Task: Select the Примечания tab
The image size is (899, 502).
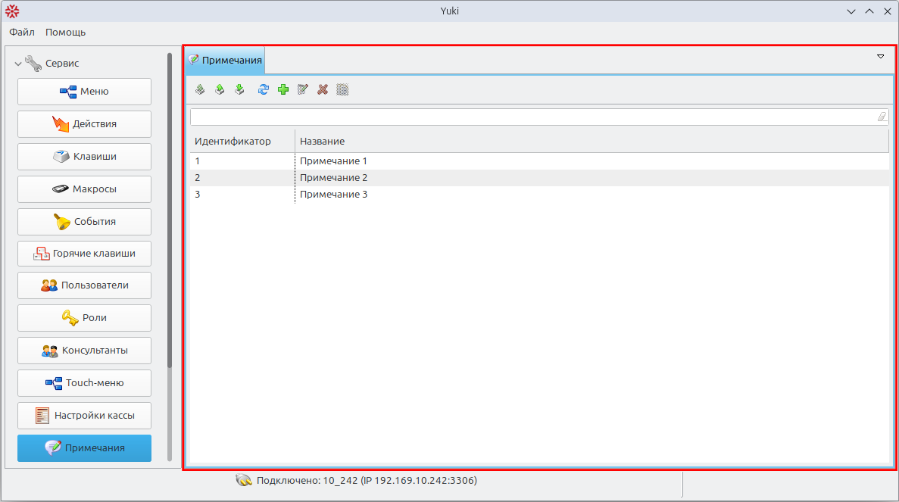Action: point(226,60)
